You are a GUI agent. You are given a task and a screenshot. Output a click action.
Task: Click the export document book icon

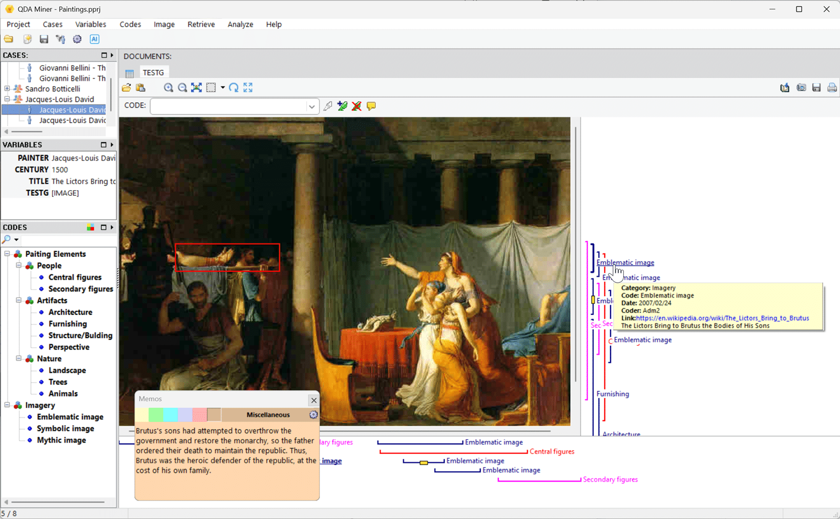point(785,88)
